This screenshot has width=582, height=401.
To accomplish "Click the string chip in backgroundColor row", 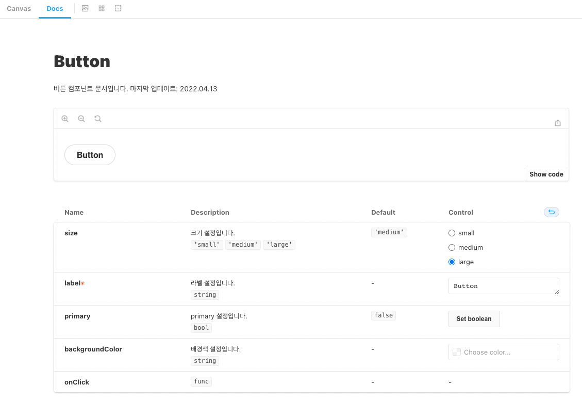I will pos(205,361).
